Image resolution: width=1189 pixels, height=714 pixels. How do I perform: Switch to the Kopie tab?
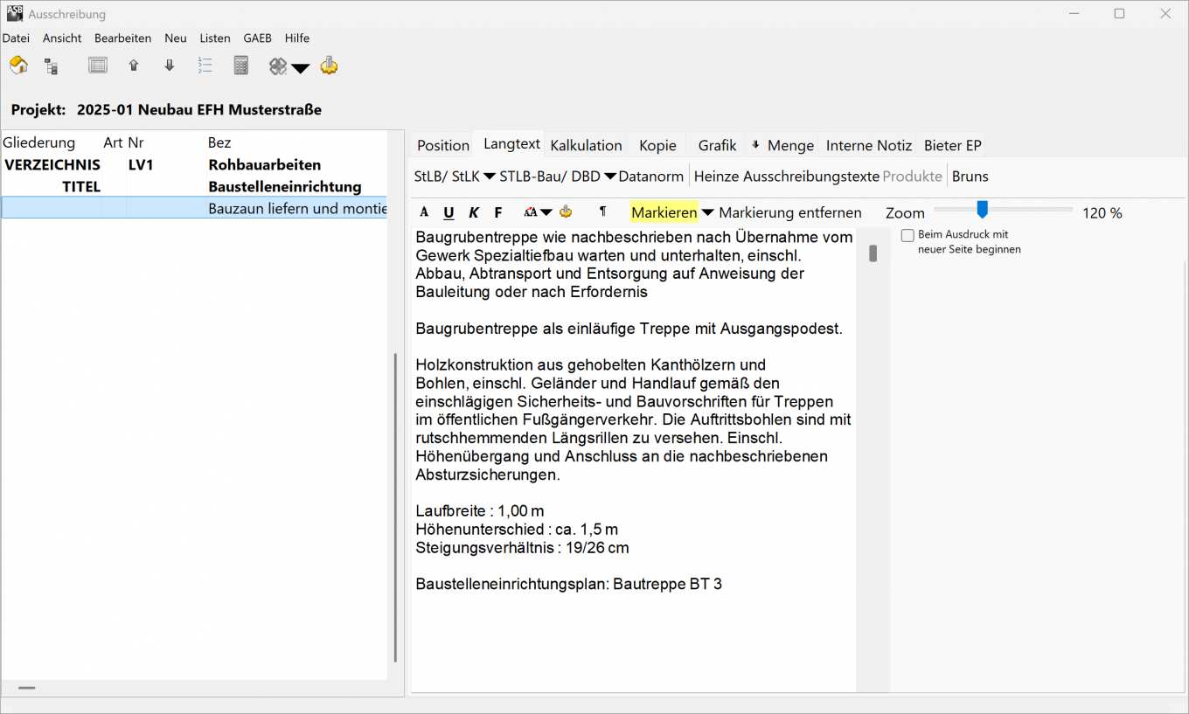tap(657, 145)
